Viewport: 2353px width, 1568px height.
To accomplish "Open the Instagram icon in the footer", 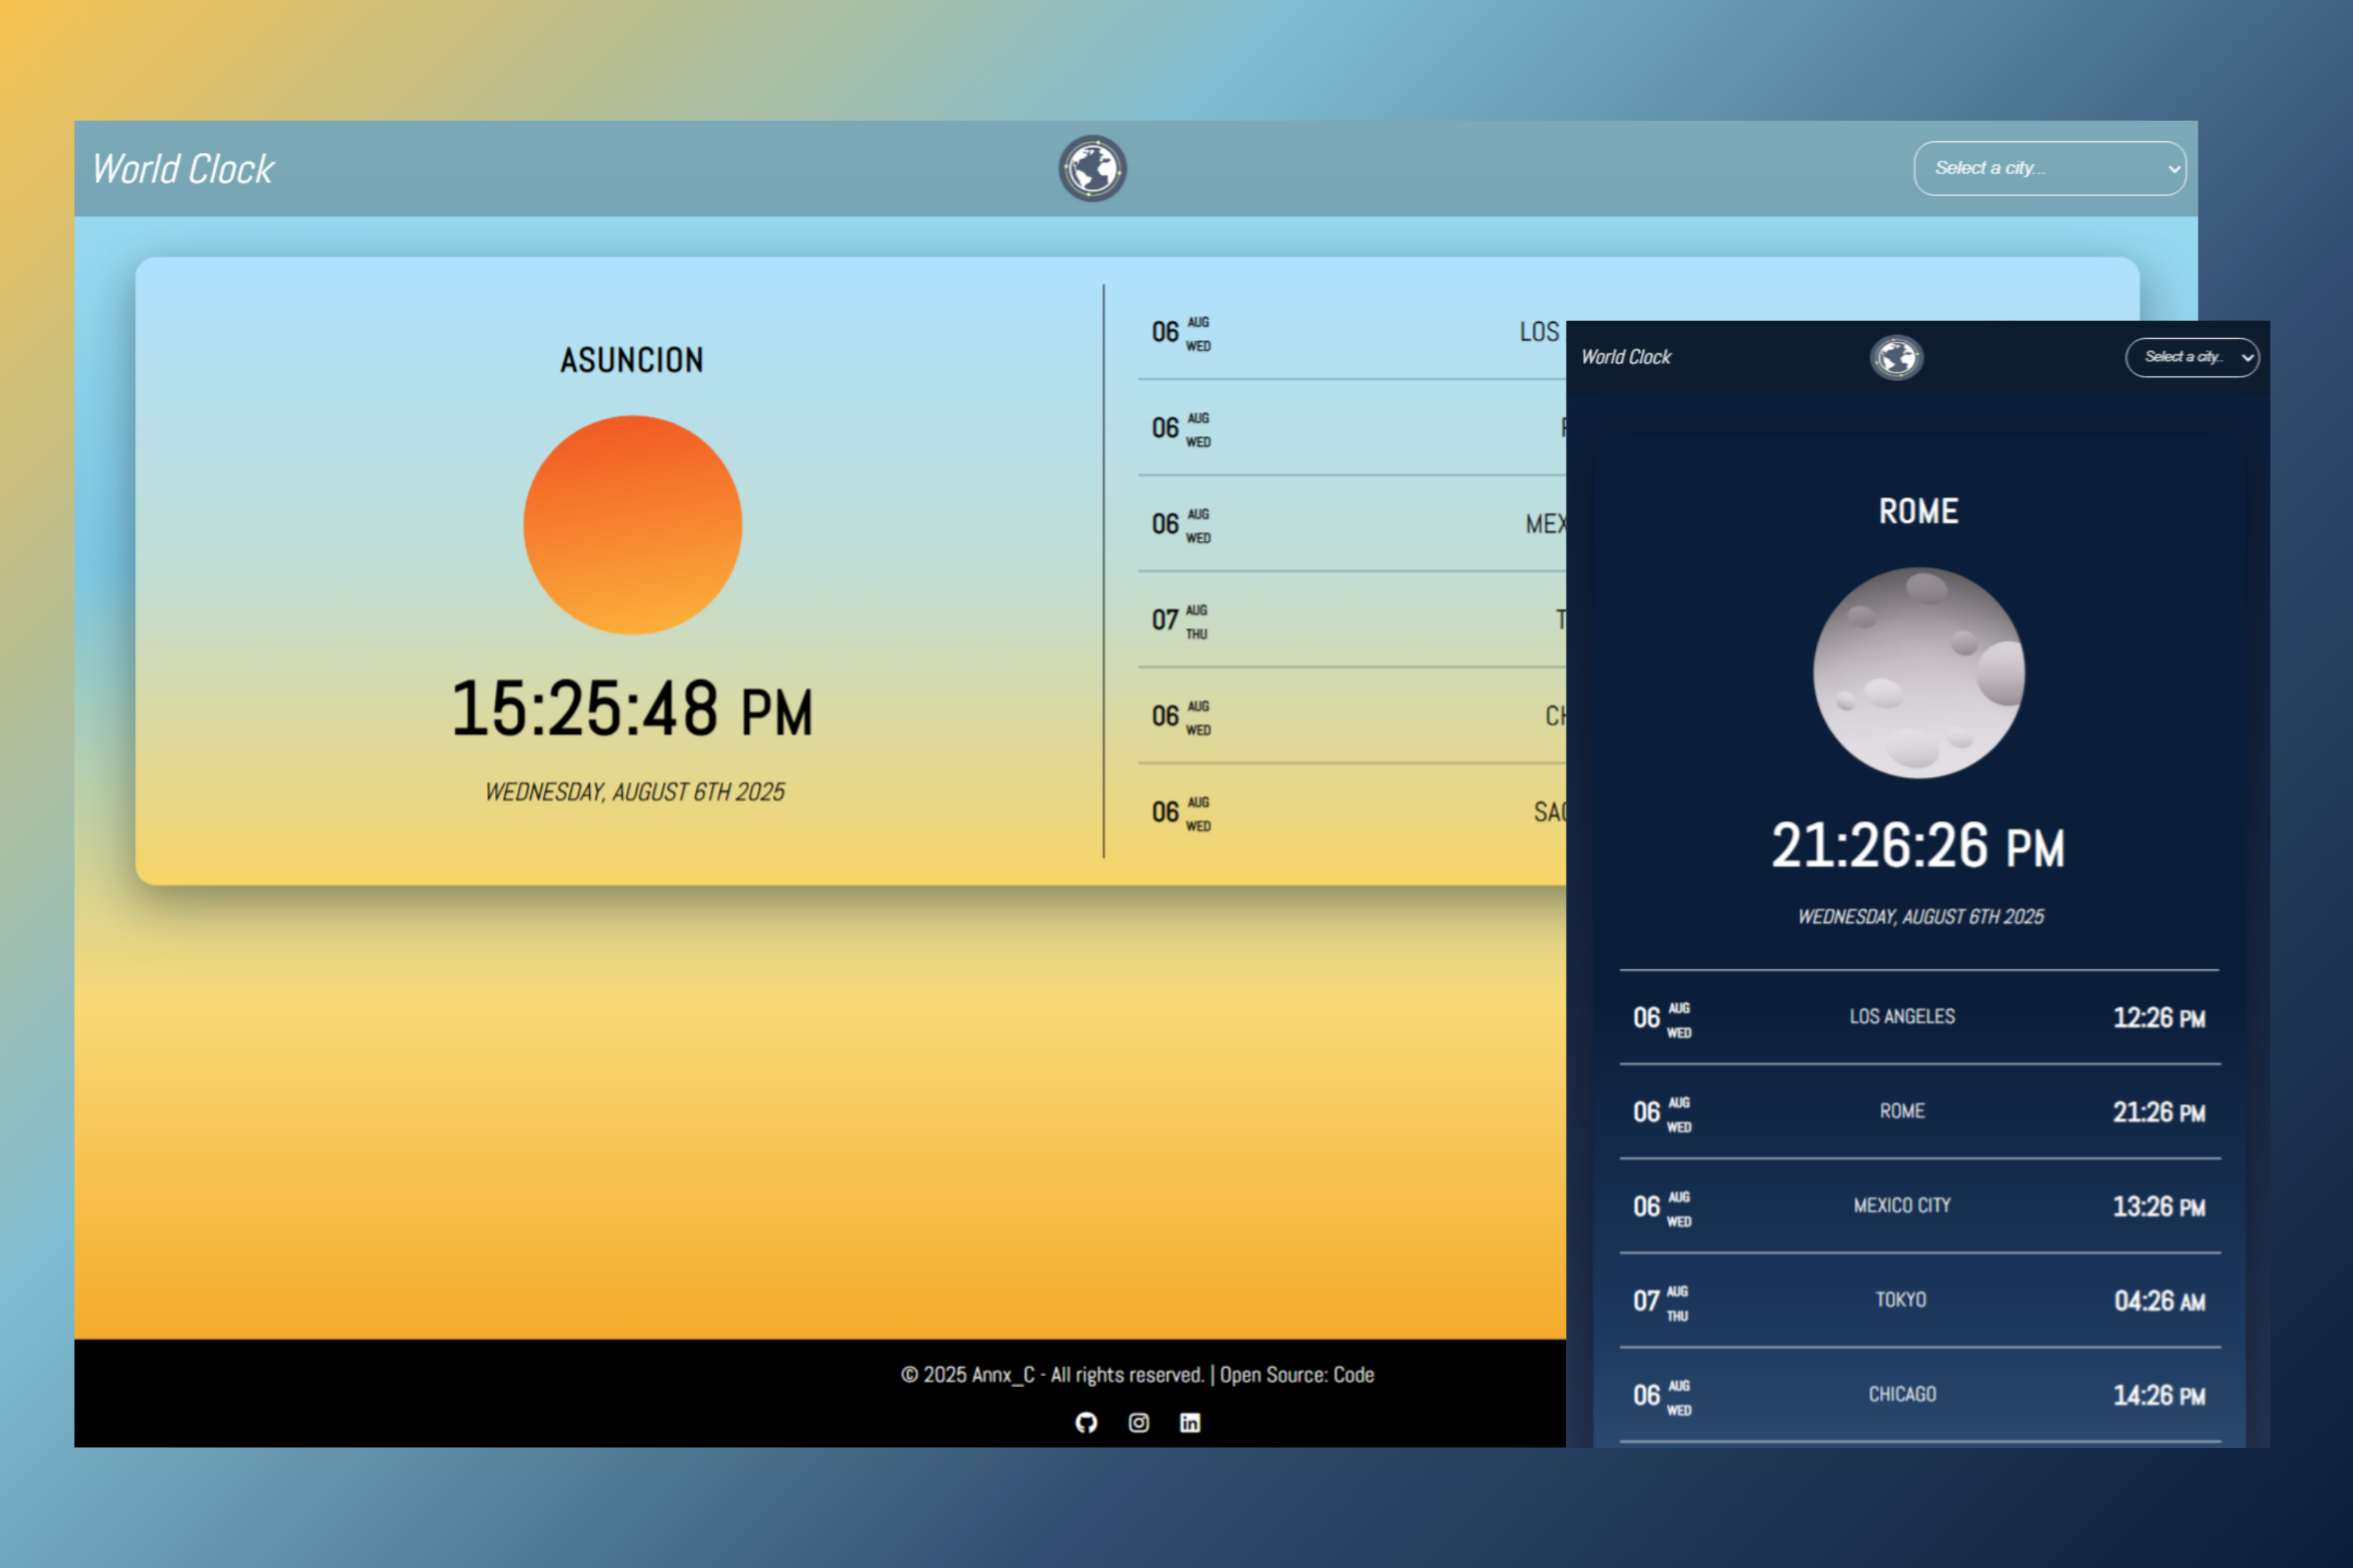I will pos(1140,1422).
